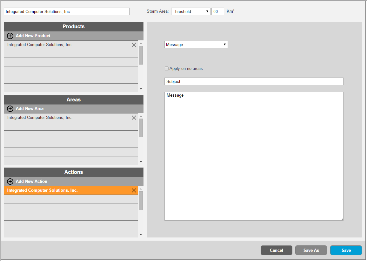This screenshot has width=367, height=261.
Task: Click the Products panel header
Action: click(x=73, y=26)
